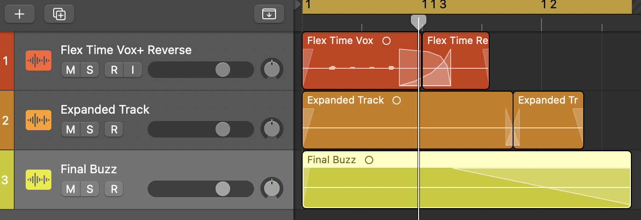Screen dimensions: 641x220
Task: Select the orange Expanded Track waveform icon
Action: coord(39,120)
